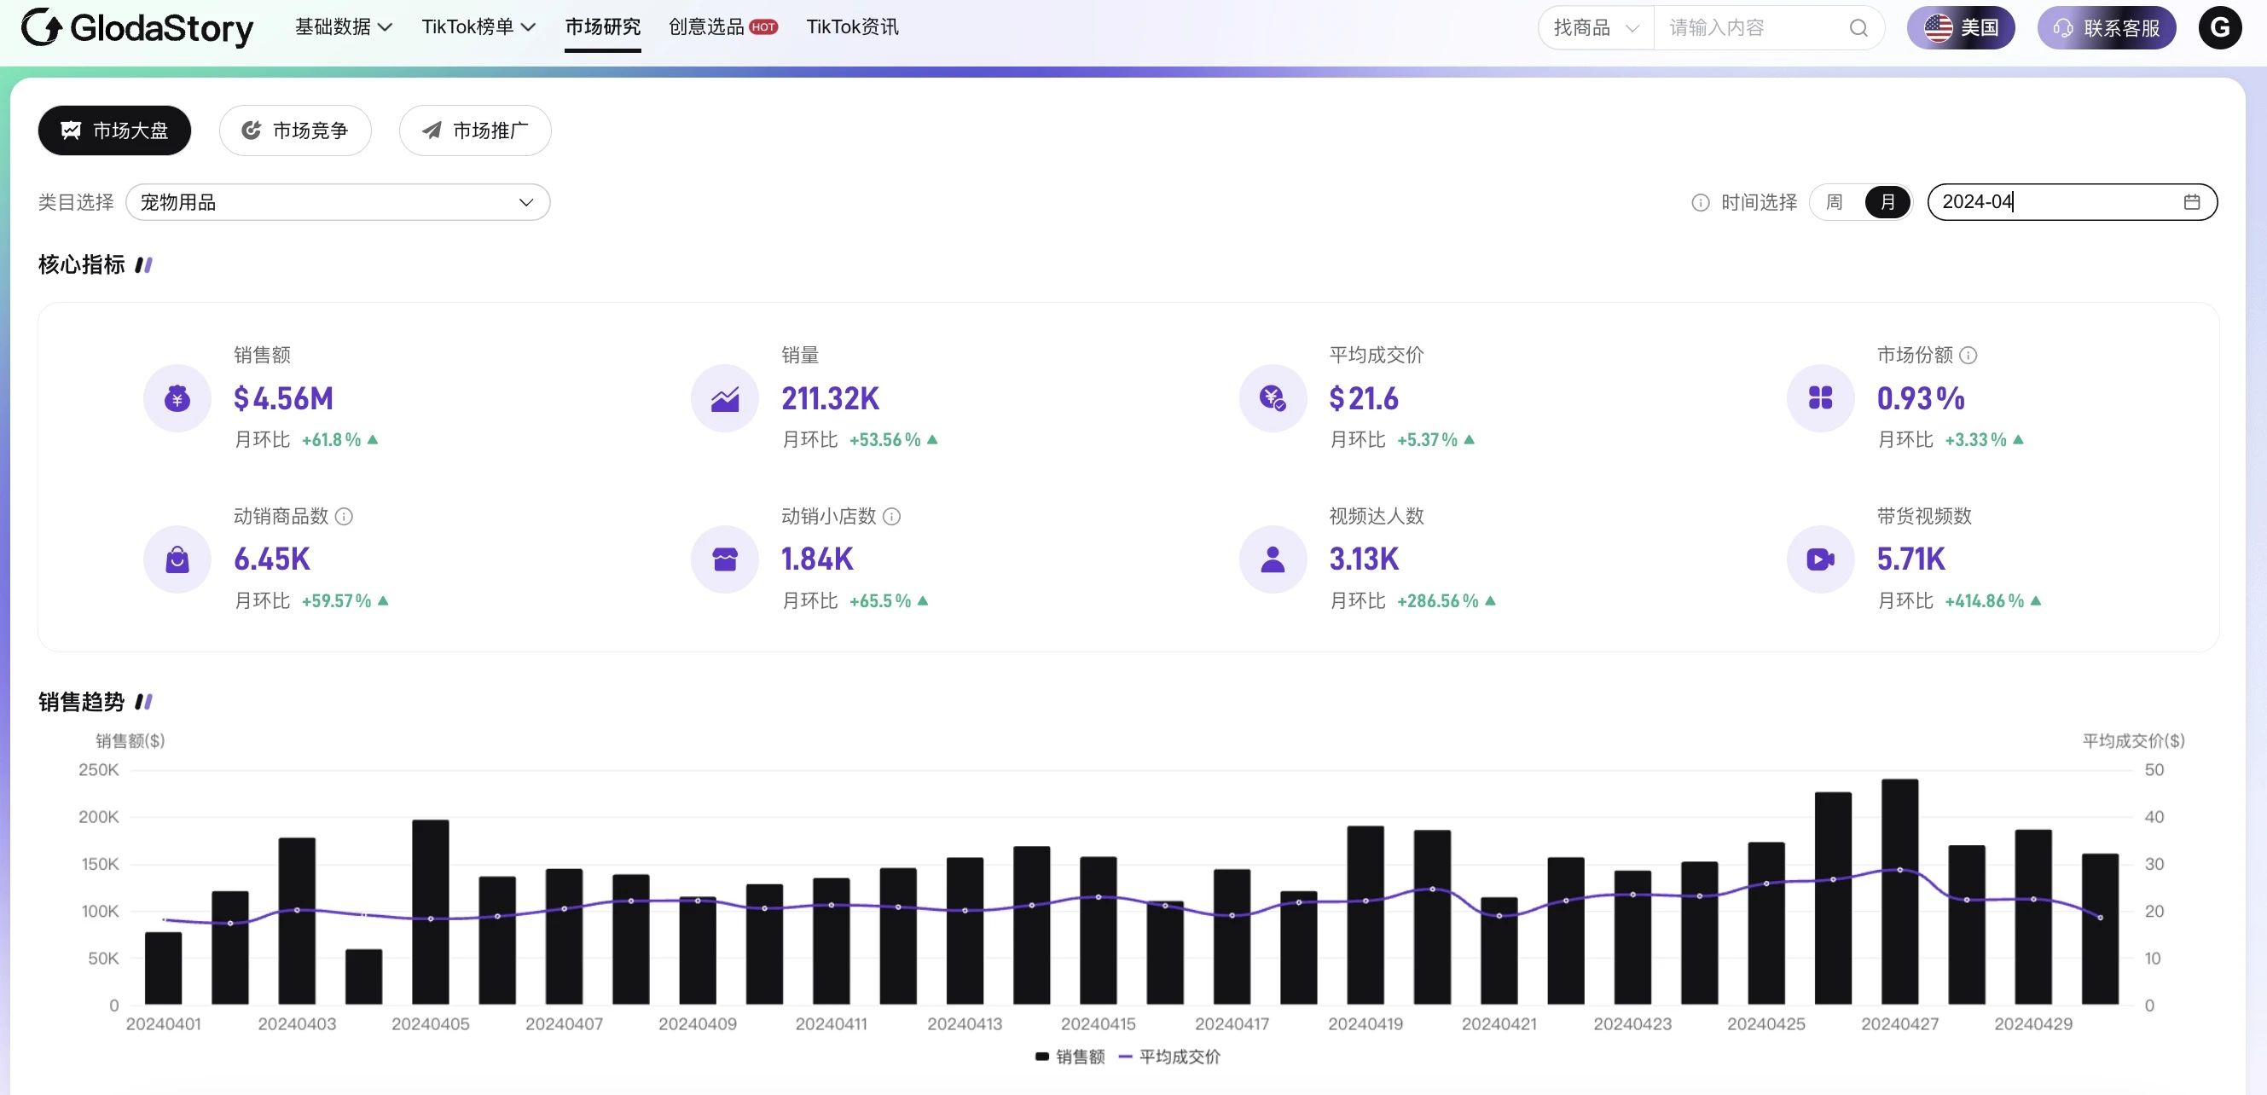Image resolution: width=2267 pixels, height=1095 pixels.
Task: Click info icon next to 动销小店数
Action: click(x=891, y=517)
